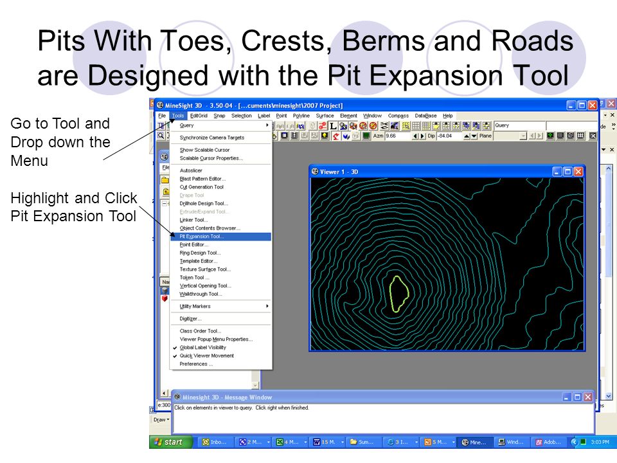The width and height of the screenshot is (617, 463).
Task: Open the Compass menu
Action: click(398, 116)
